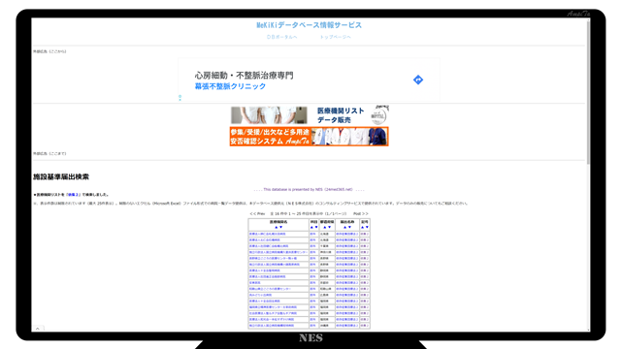This screenshot has height=349, width=621.
Task: Open the 医療機関リスト データ販売 banner
Action: tap(310, 115)
